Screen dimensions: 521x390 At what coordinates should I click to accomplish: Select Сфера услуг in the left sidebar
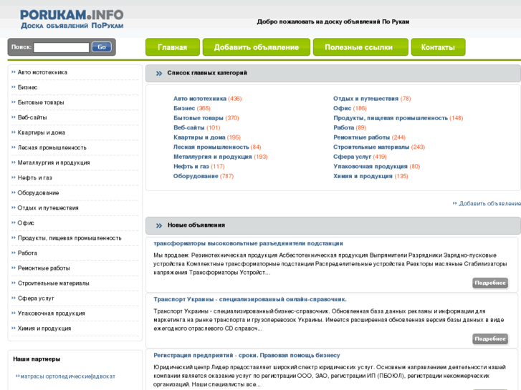click(x=36, y=298)
